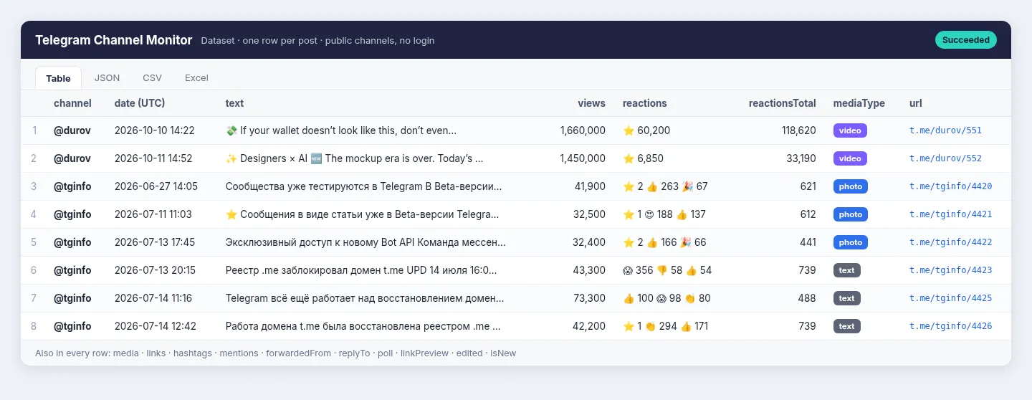
Task: Select date 2026-10-10 14:22
Action: click(x=155, y=130)
